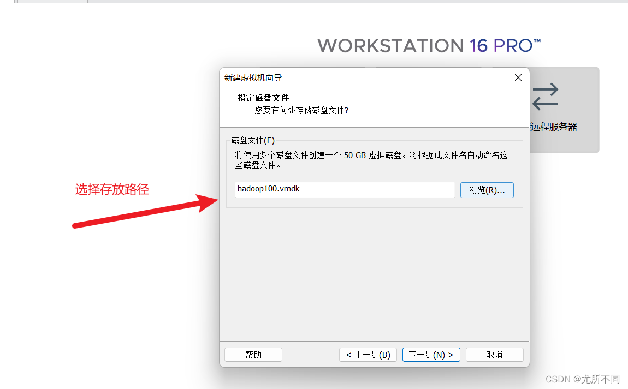628x389 pixels.
Task: Open help with 帮助 button
Action: (253, 355)
